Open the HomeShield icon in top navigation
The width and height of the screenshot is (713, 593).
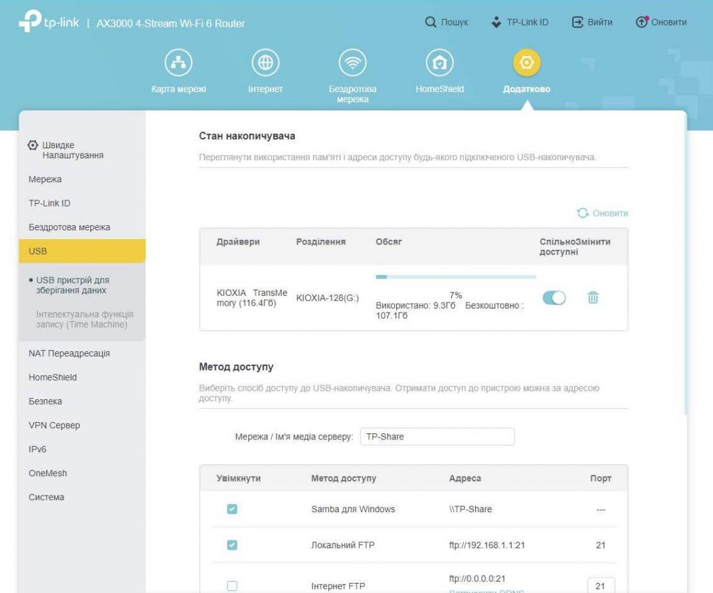click(440, 63)
